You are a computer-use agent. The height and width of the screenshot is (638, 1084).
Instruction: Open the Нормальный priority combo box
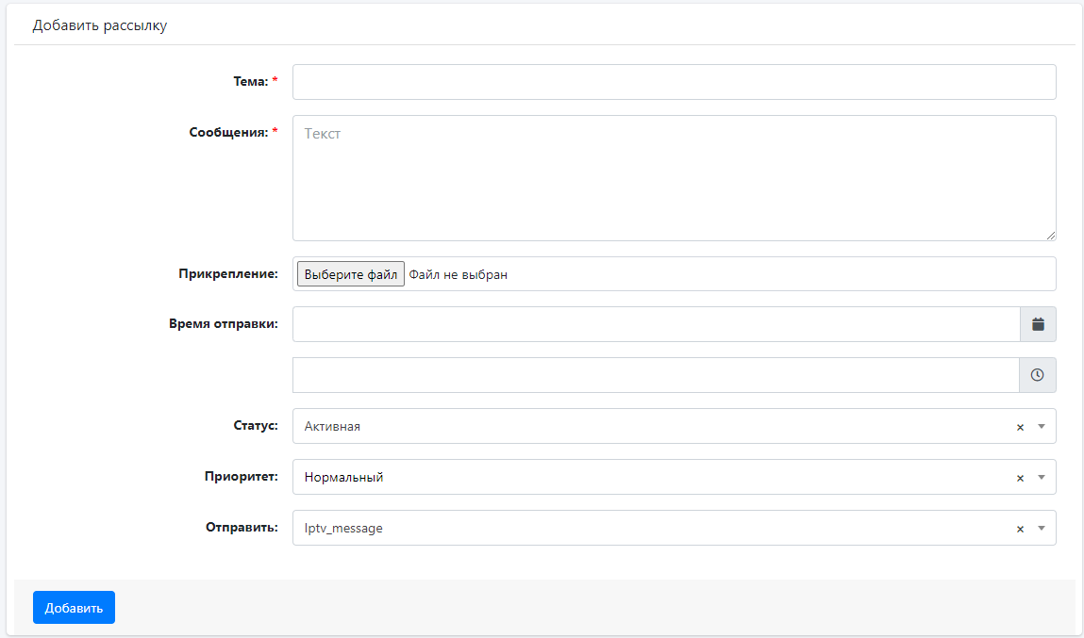click(642, 477)
